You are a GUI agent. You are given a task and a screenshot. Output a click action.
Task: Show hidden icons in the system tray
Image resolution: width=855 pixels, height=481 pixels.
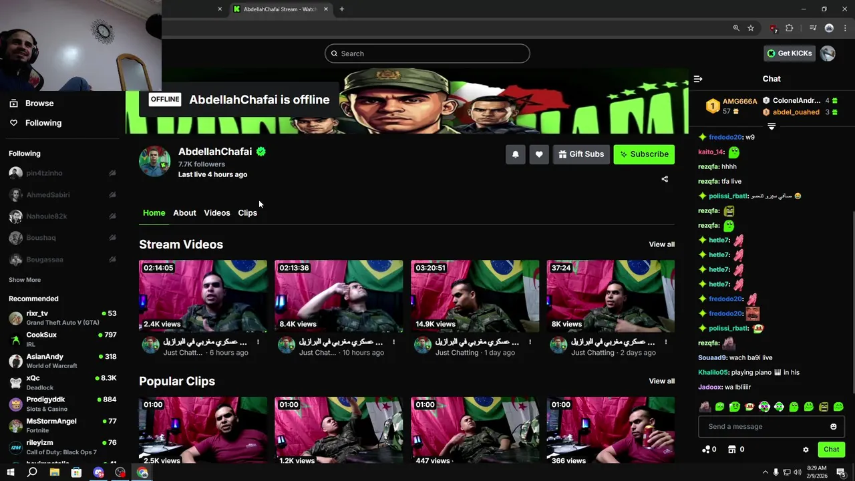click(x=765, y=472)
